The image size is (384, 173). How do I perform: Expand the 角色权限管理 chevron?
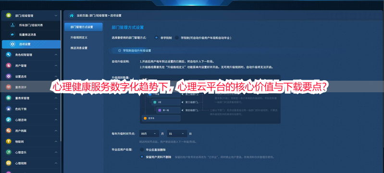point(56,55)
